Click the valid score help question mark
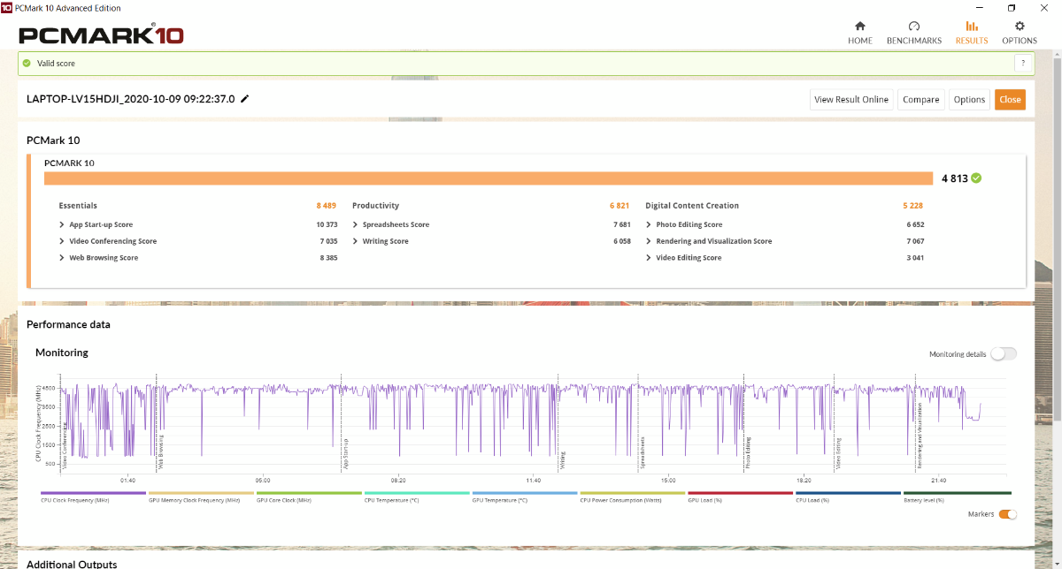 click(x=1023, y=64)
